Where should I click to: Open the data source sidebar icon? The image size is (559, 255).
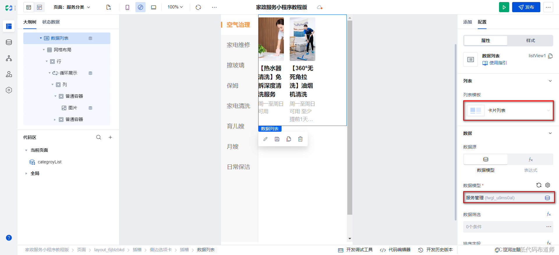click(9, 42)
